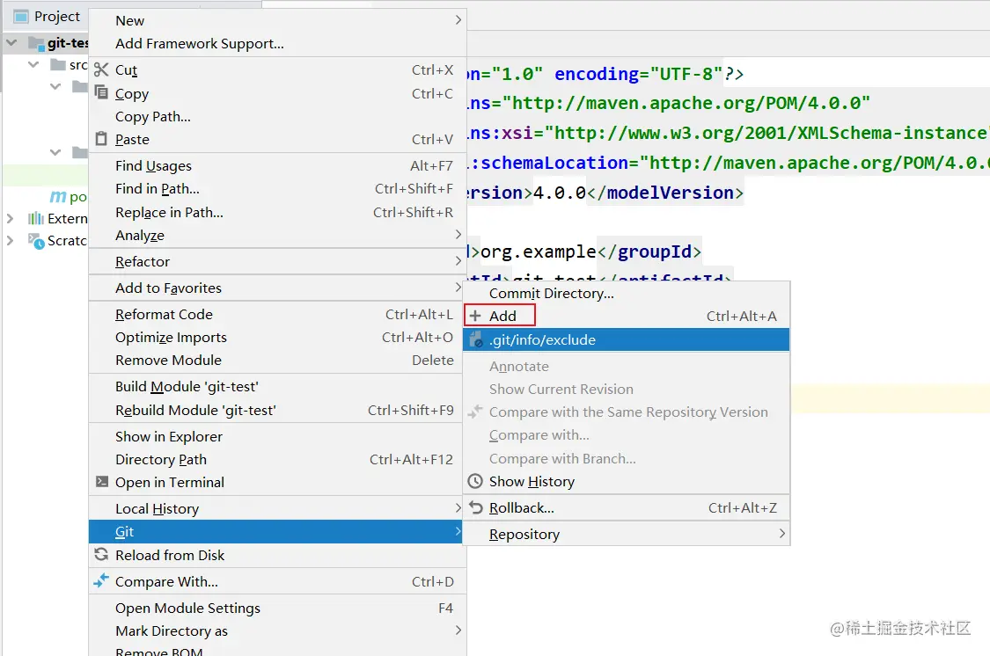Viewport: 990px width, 656px height.
Task: Click the src folder icon
Action: 58,64
